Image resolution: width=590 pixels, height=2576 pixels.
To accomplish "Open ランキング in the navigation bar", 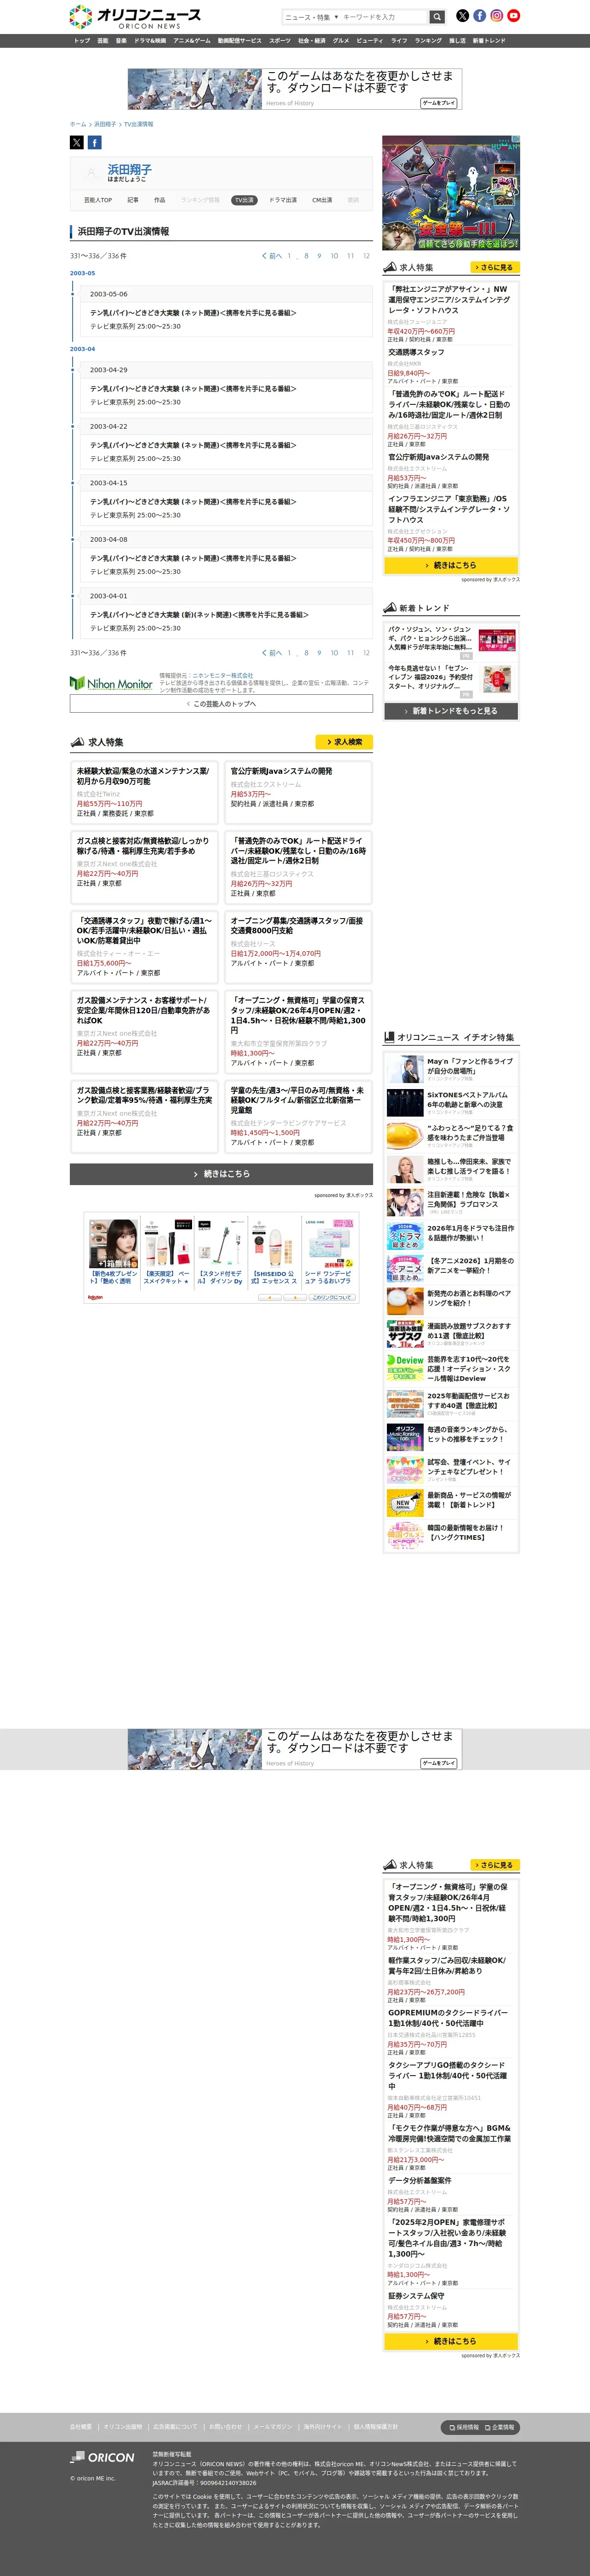I will [x=428, y=41].
